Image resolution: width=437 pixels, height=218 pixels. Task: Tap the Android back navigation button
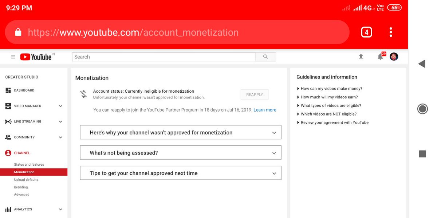point(422,64)
